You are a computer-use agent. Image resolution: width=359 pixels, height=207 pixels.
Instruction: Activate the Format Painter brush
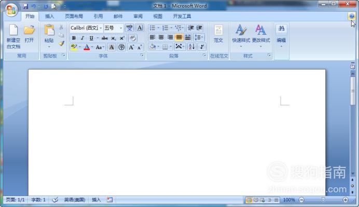(61, 43)
